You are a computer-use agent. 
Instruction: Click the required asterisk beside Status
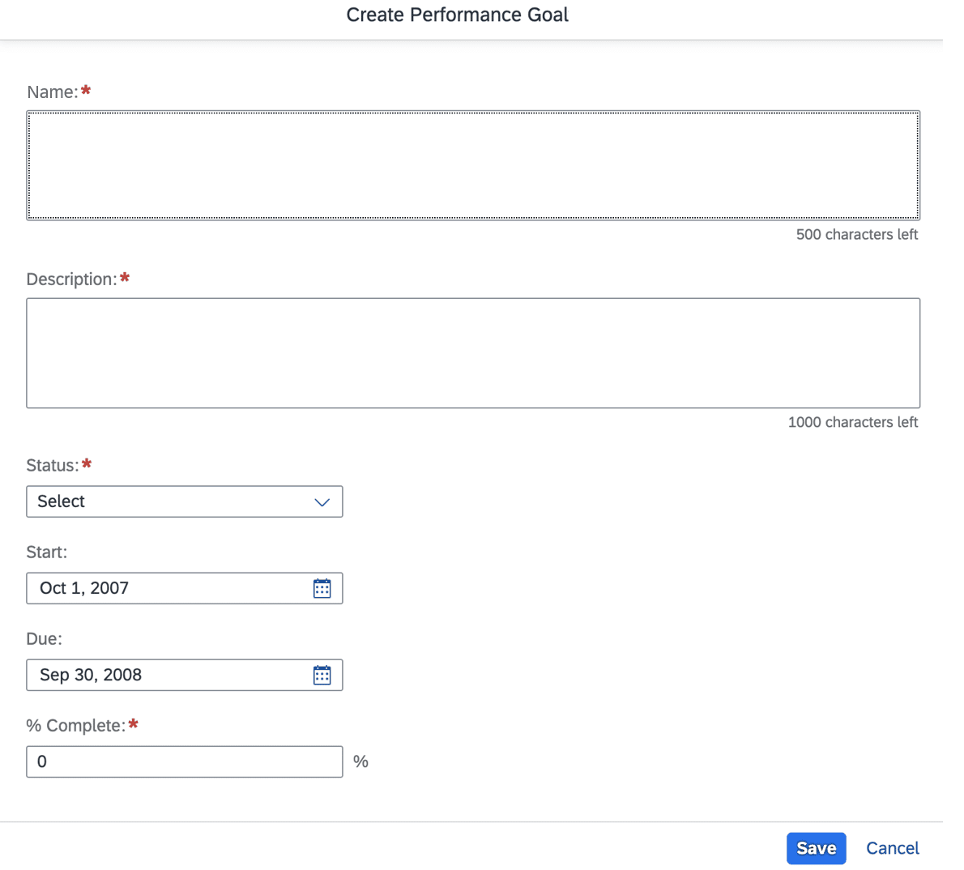tap(86, 463)
